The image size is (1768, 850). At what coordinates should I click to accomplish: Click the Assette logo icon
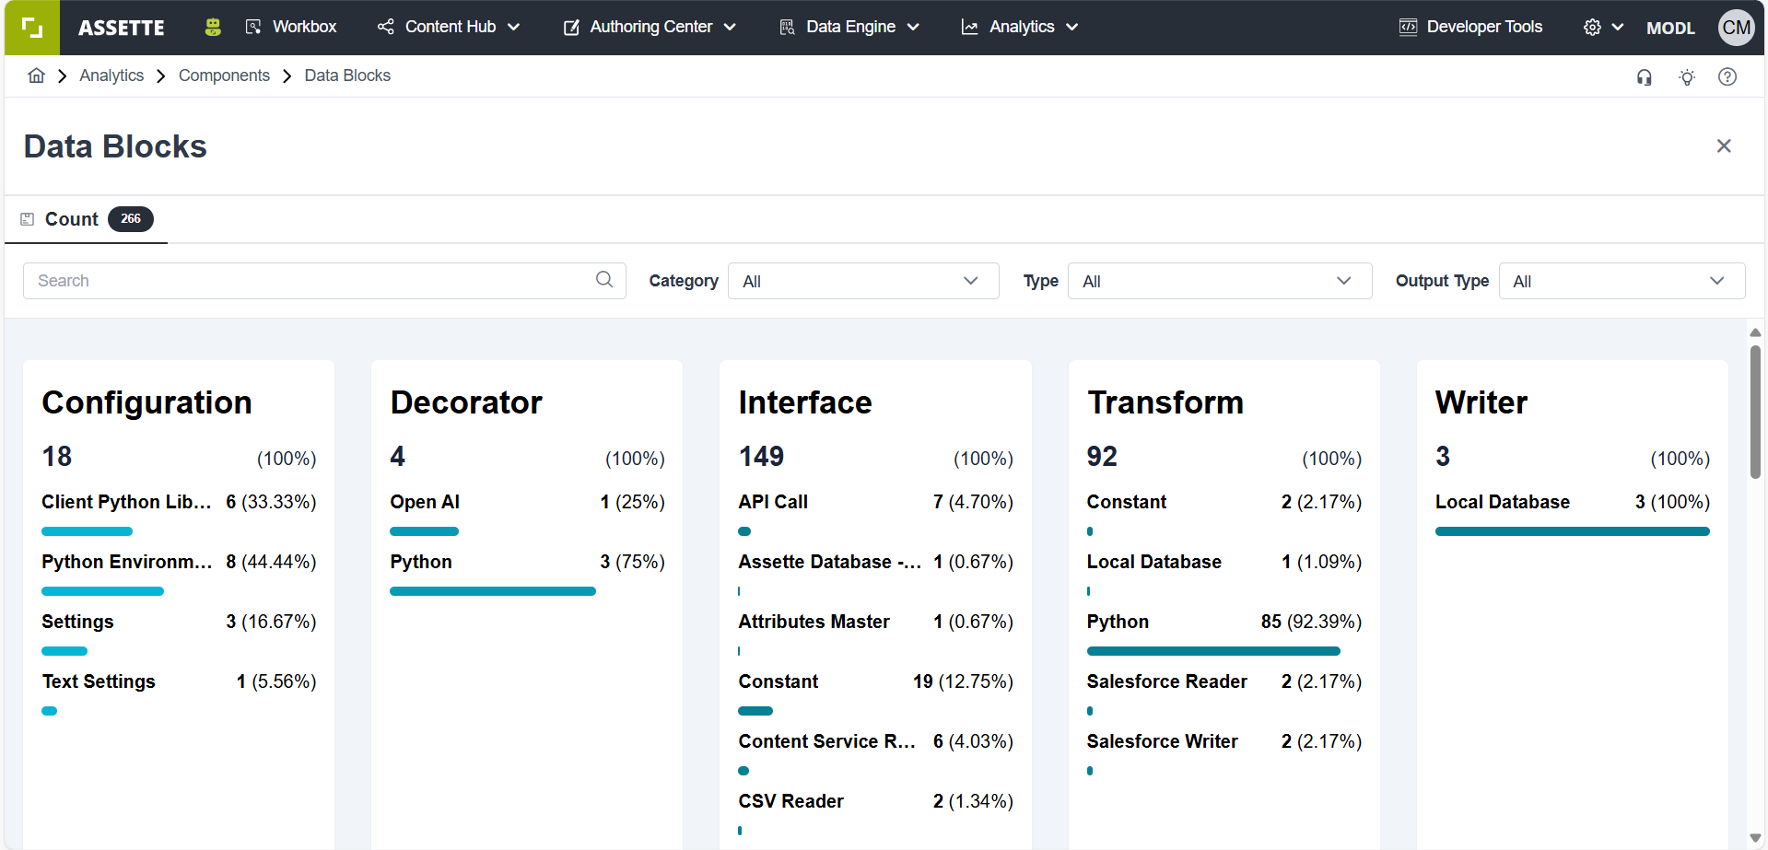tap(32, 28)
